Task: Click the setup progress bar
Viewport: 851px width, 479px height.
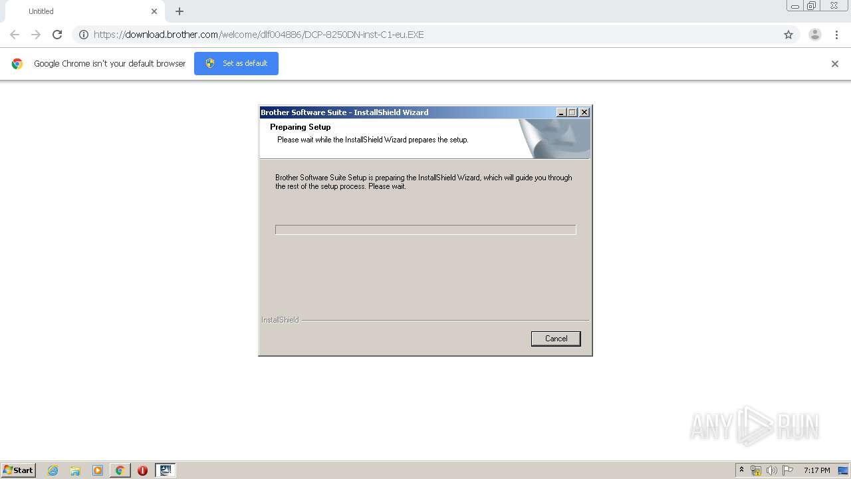Action: pos(425,230)
